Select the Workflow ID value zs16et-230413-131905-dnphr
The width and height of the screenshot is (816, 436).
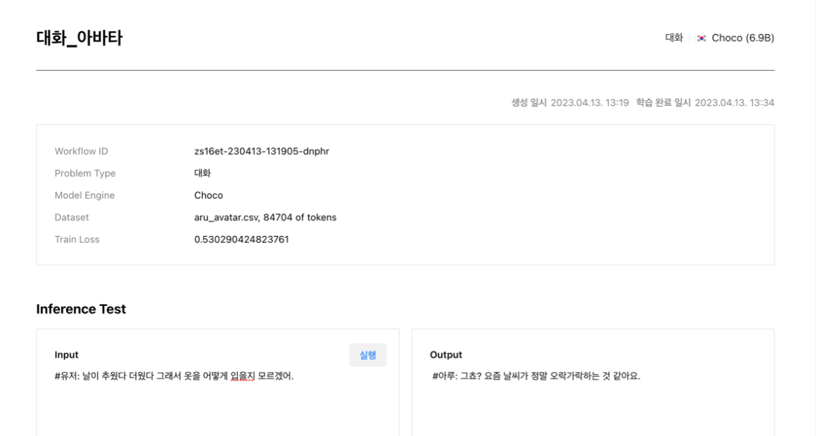tap(262, 151)
